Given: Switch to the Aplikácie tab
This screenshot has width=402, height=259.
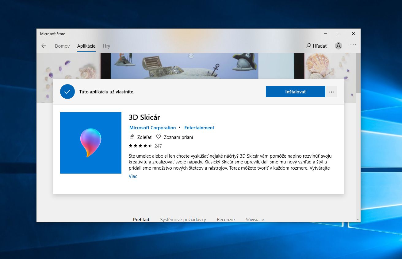Looking at the screenshot, I should coord(86,46).
